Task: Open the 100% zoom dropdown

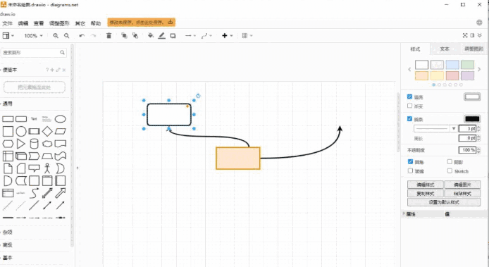Action: (x=33, y=35)
